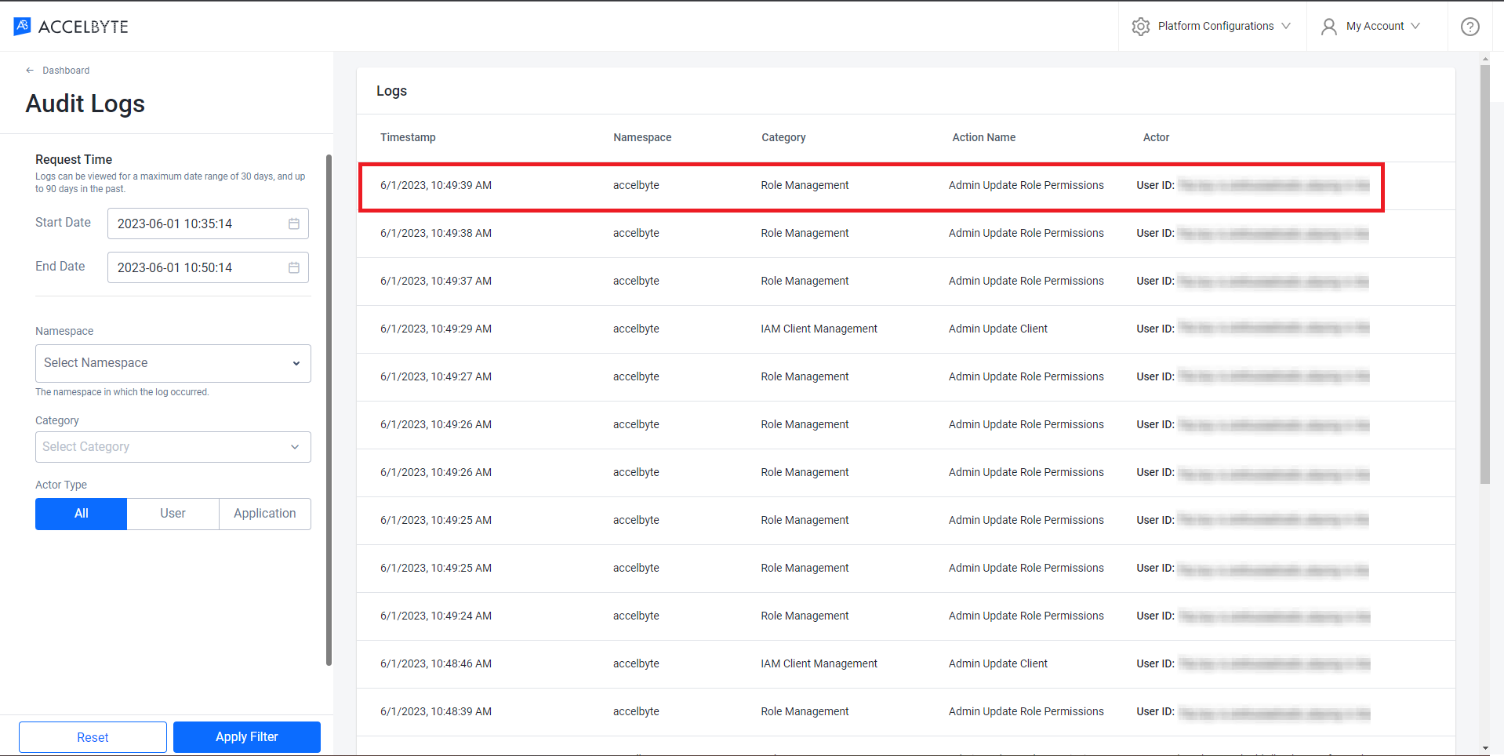Select log row at 10:49:38 AM
This screenshot has height=756, width=1504.
click(906, 234)
